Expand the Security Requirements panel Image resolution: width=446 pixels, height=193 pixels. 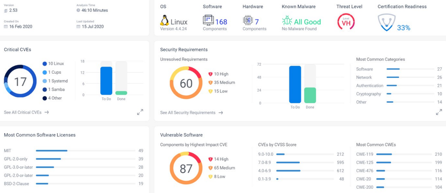coord(439,112)
